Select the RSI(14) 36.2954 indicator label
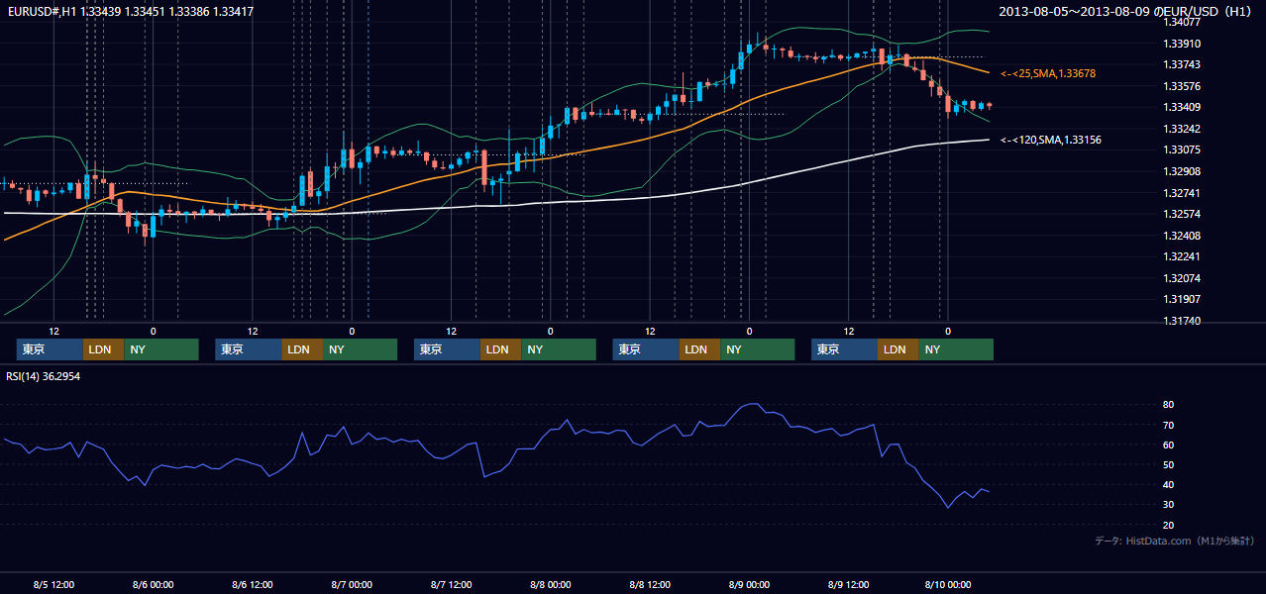The image size is (1266, 594). point(44,377)
